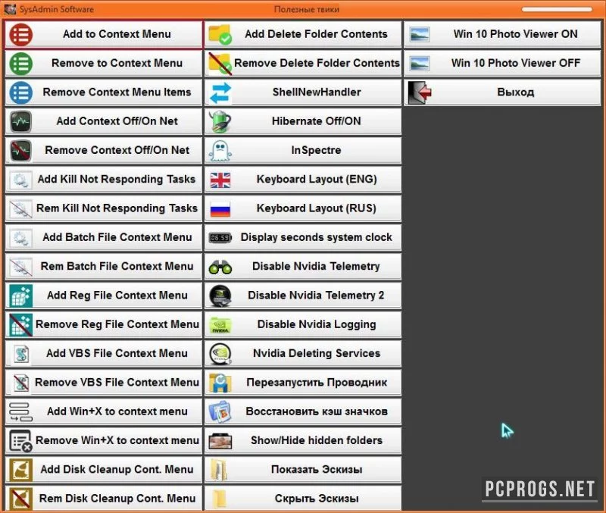Launch Disable Nvidia Telemetry 2
606x513 pixels.
click(x=303, y=296)
